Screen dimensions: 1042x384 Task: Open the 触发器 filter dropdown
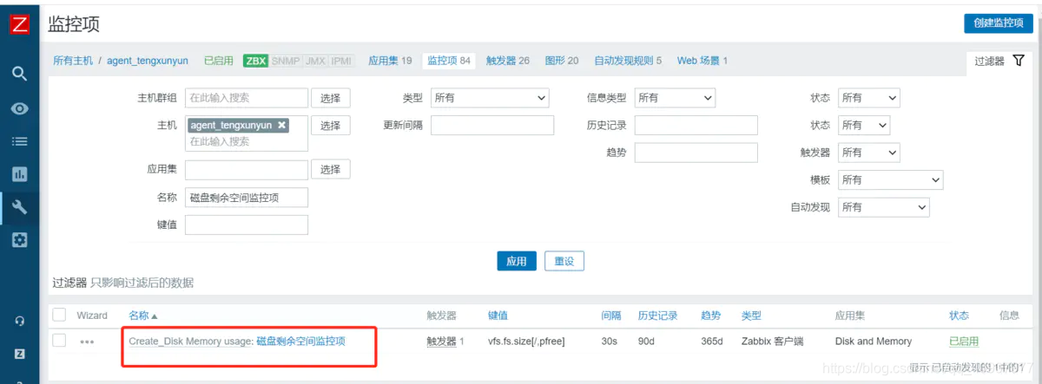tap(869, 153)
